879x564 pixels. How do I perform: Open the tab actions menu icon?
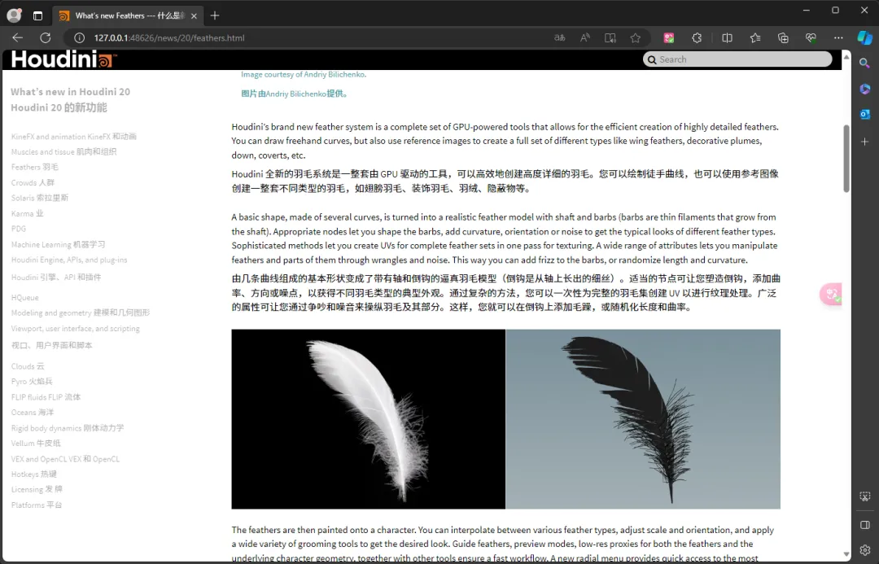[37, 15]
